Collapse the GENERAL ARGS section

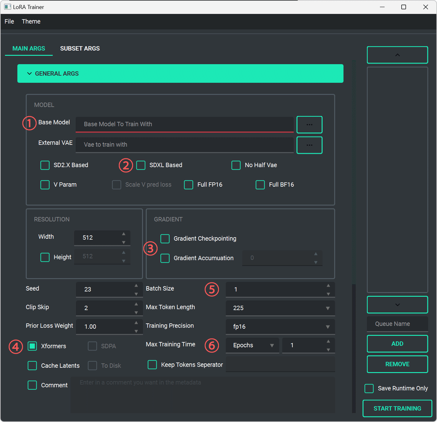click(x=29, y=73)
